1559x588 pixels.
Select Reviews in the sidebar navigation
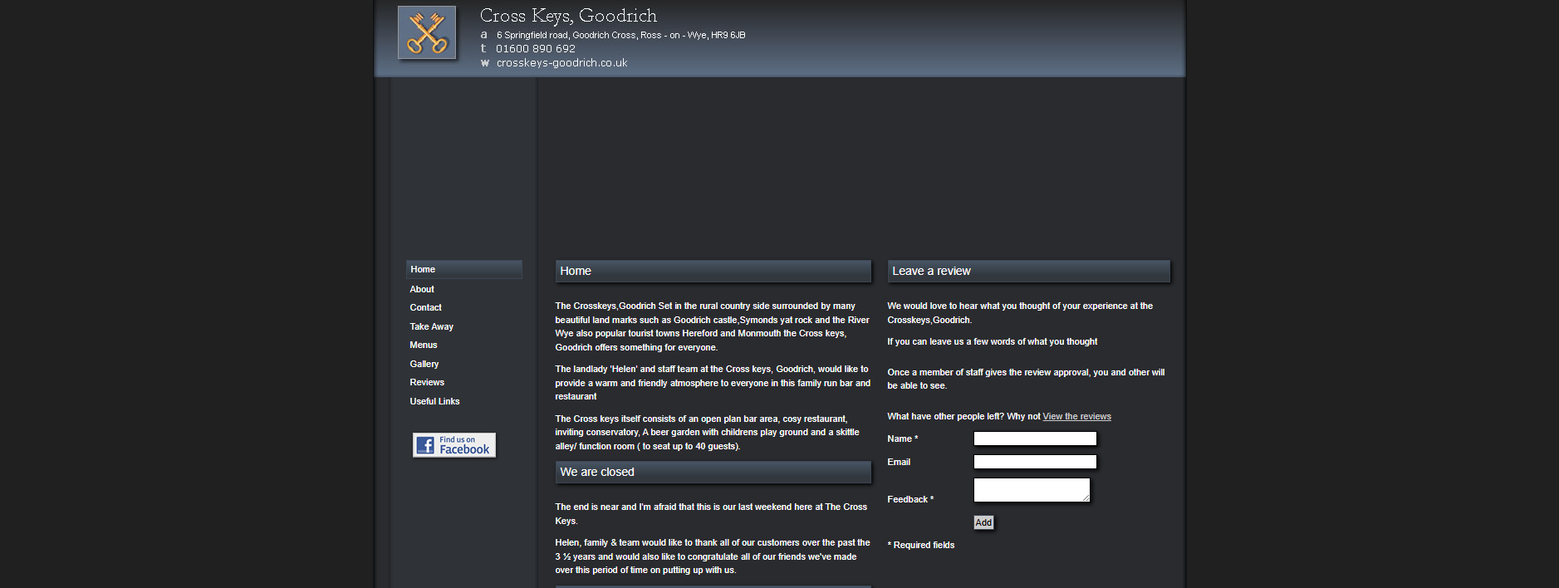tap(427, 382)
